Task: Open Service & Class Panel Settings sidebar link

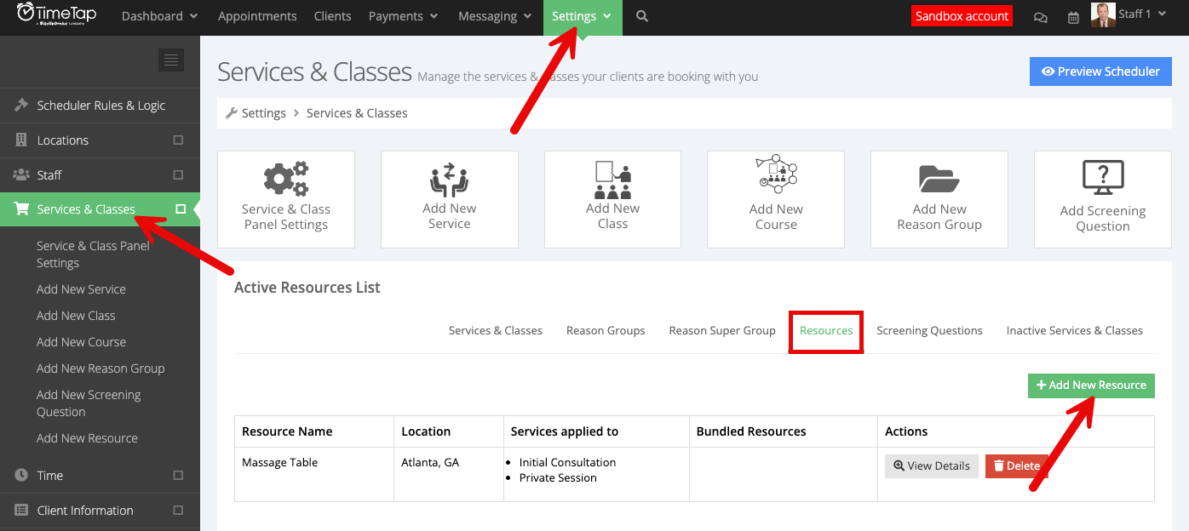Action: [x=93, y=254]
